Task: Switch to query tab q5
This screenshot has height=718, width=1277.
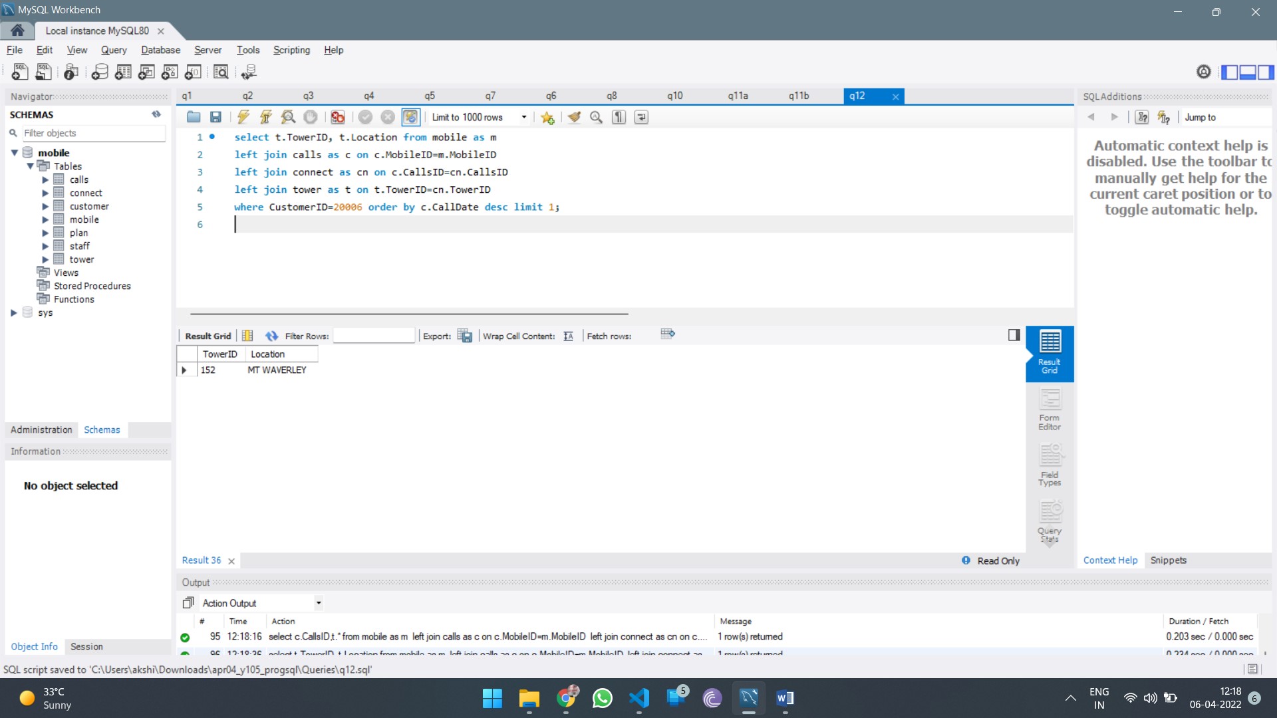Action: (430, 96)
